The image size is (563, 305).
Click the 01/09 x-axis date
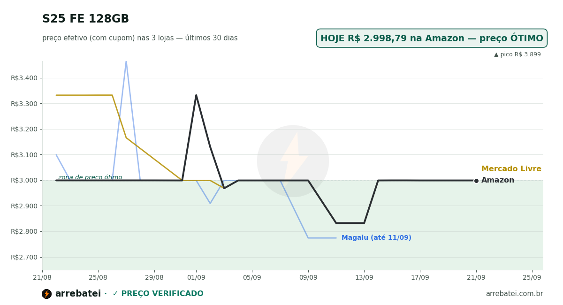coord(196,277)
